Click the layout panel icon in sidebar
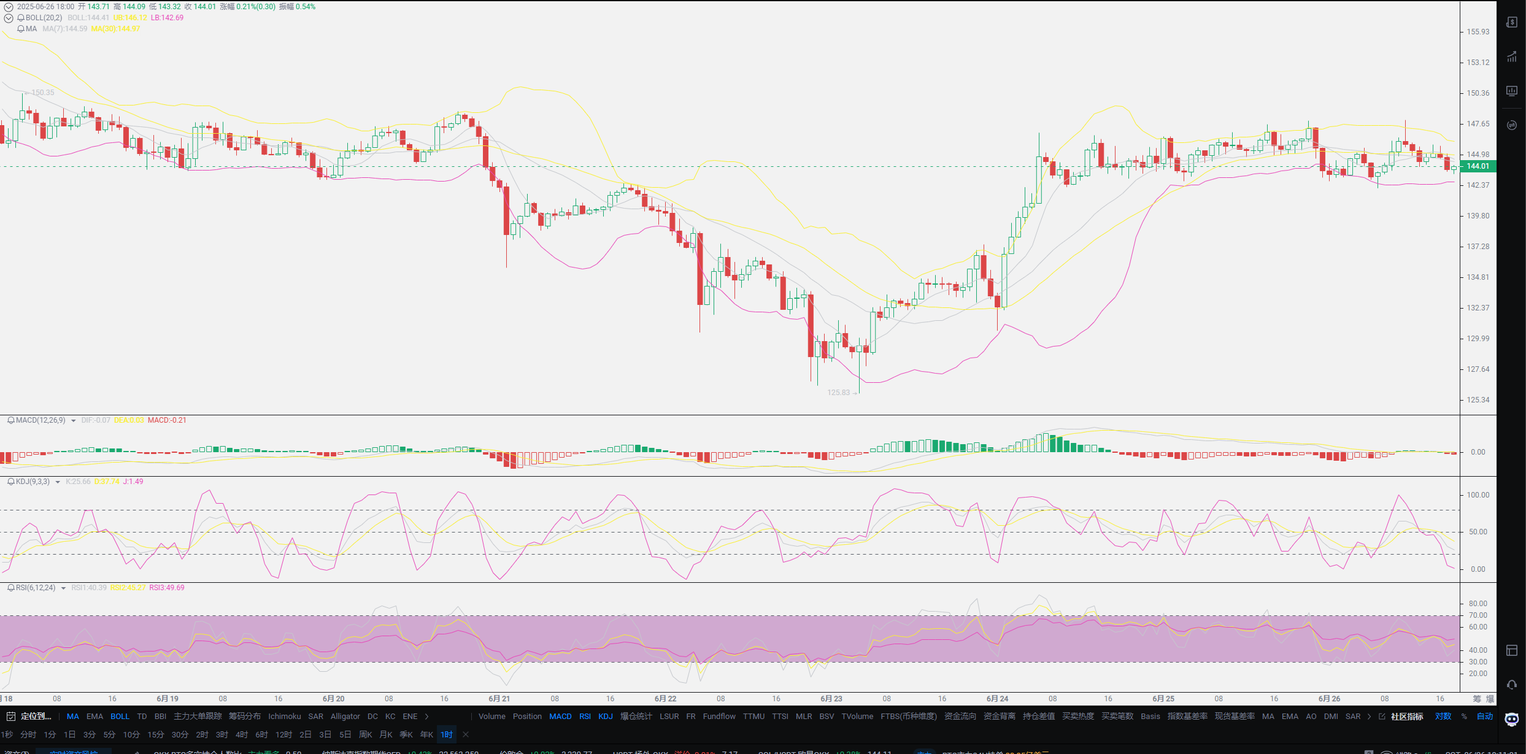Screen dimensions: 1526x754 pyautogui.click(x=1512, y=650)
